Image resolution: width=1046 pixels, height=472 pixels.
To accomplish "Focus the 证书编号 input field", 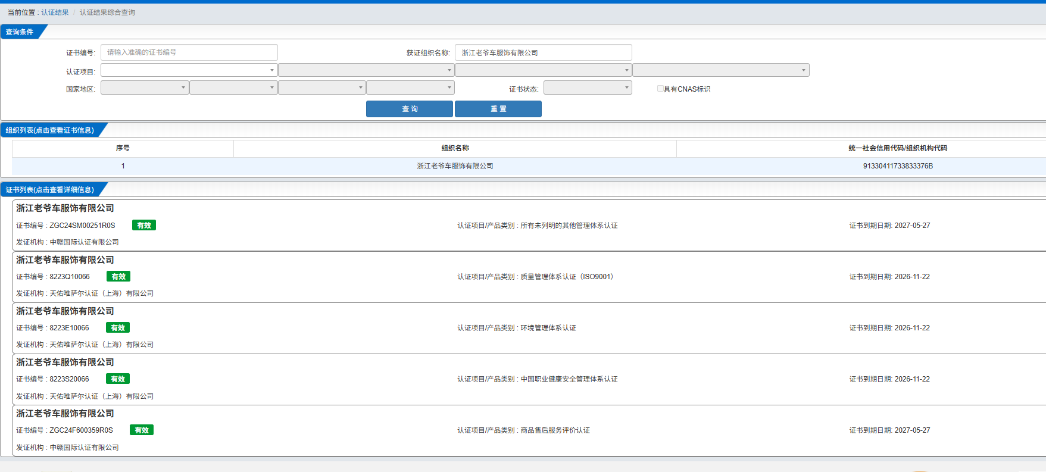I will [x=189, y=52].
